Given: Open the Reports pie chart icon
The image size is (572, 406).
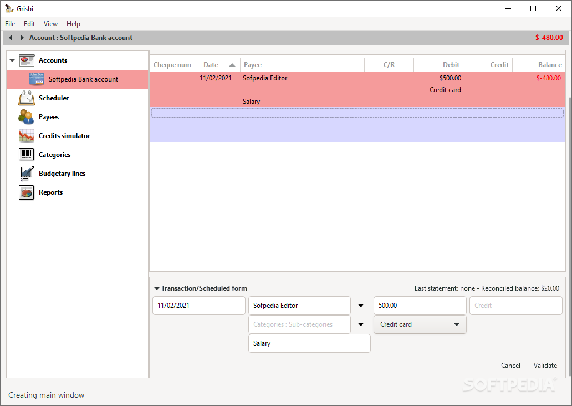Looking at the screenshot, I should click(26, 192).
